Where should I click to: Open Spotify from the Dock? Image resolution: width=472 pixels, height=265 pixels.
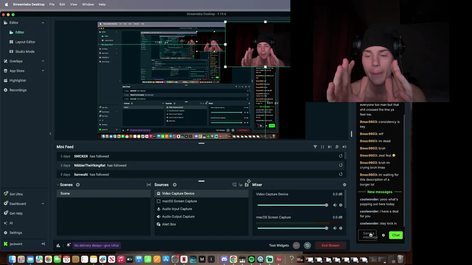pos(251,259)
